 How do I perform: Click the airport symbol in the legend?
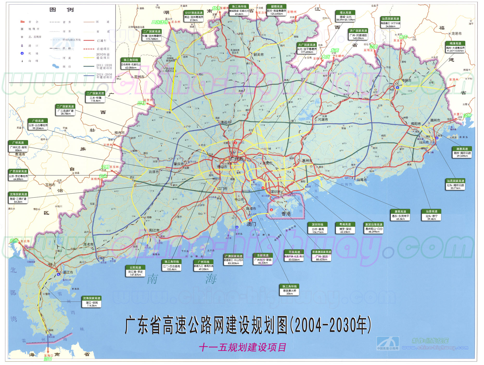pos(22,54)
